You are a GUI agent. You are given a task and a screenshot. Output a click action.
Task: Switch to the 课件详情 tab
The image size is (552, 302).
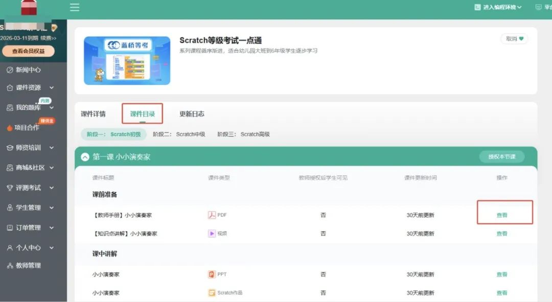tap(93, 113)
